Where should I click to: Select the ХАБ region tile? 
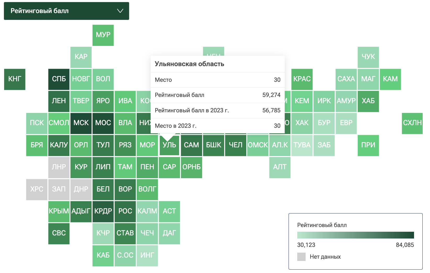coord(368,101)
